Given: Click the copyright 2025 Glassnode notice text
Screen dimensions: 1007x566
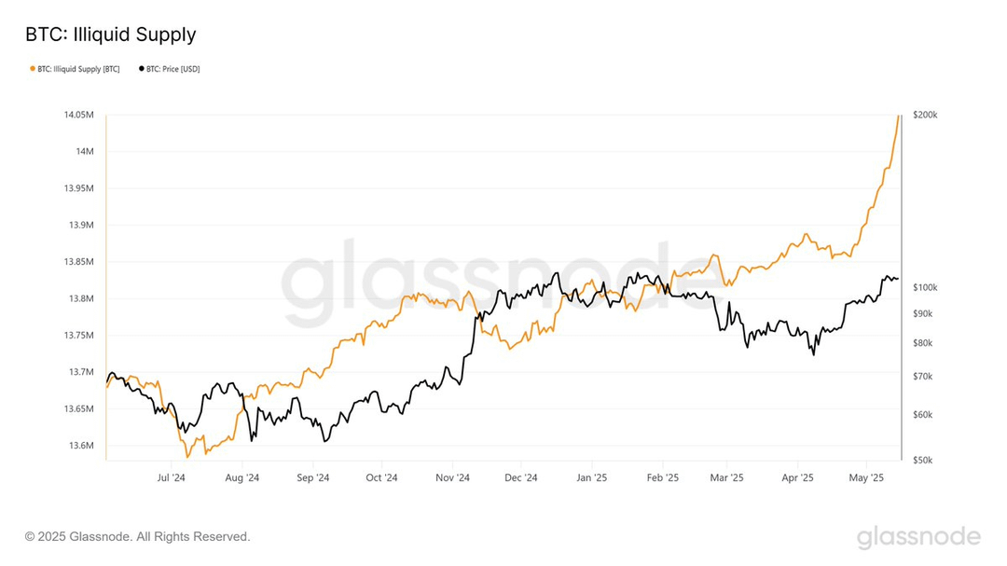Looking at the screenshot, I should coord(137,536).
